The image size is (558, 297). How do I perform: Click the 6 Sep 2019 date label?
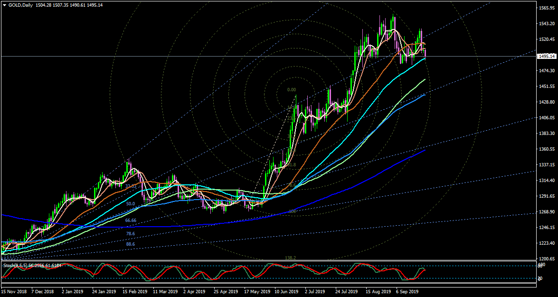point(407,292)
